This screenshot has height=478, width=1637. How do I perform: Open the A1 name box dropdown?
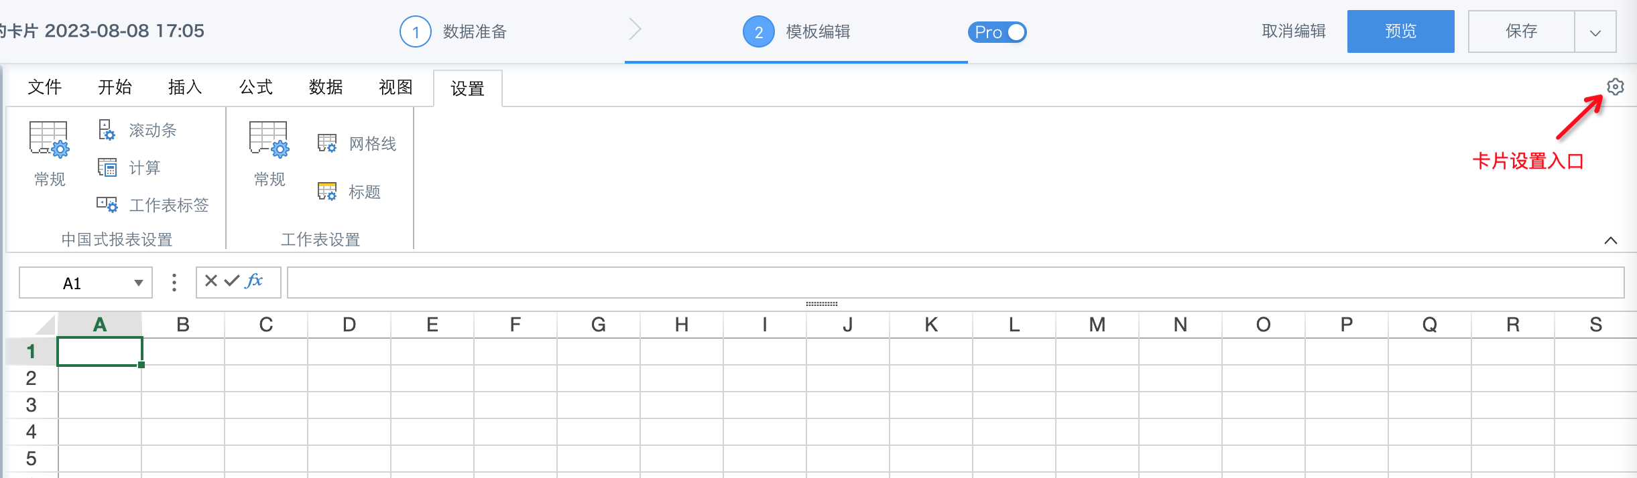tap(138, 283)
